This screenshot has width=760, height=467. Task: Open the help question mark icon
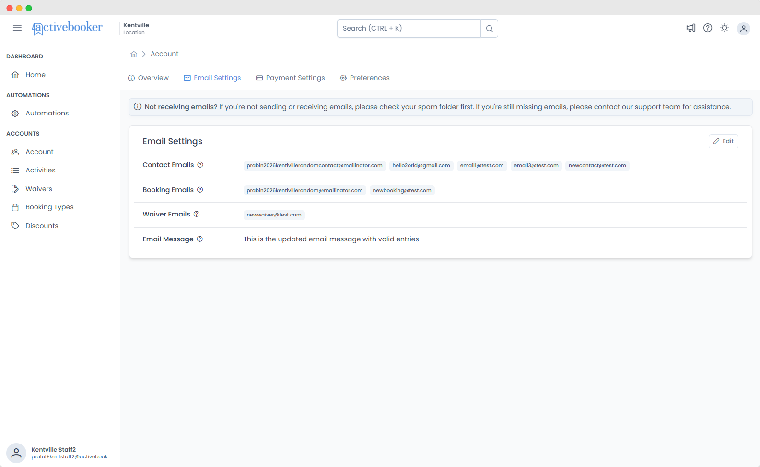708,28
